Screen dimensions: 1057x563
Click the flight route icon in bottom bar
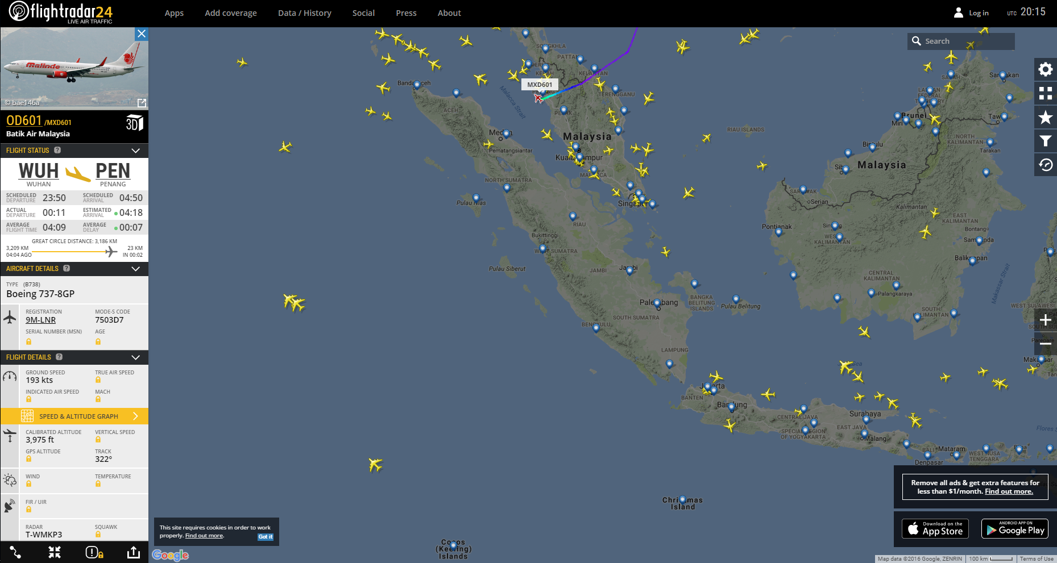tap(15, 552)
